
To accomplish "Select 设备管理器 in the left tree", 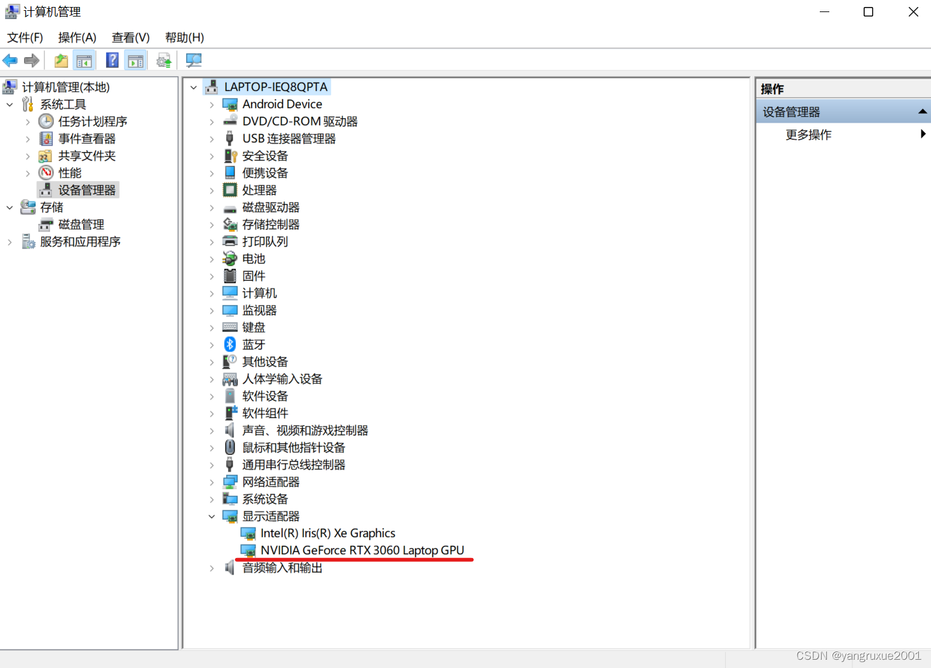I will (87, 190).
